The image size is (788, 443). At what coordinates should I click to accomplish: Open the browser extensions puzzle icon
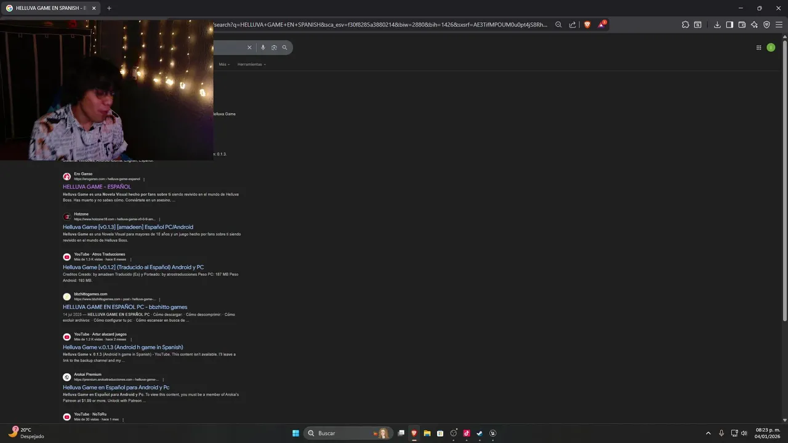[685, 25]
